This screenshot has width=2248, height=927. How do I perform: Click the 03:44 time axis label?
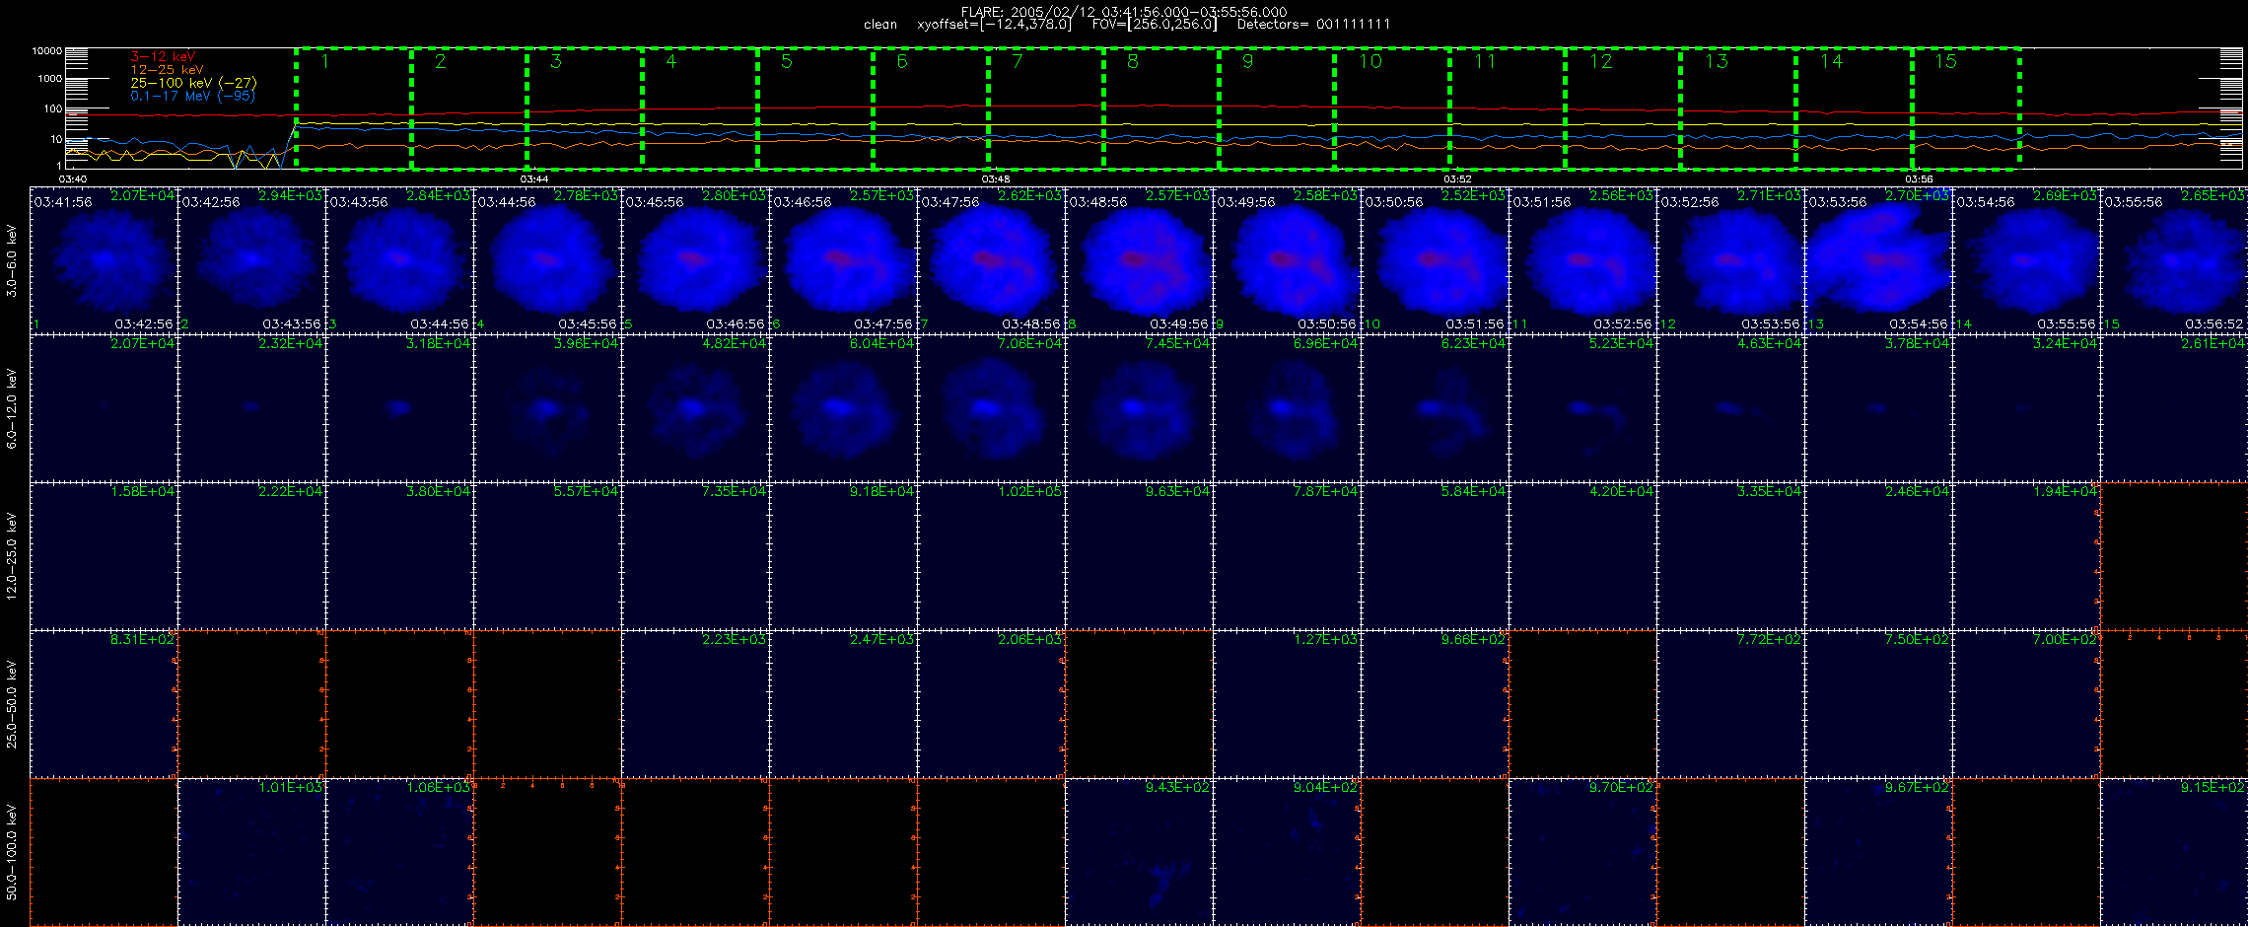[x=534, y=179]
